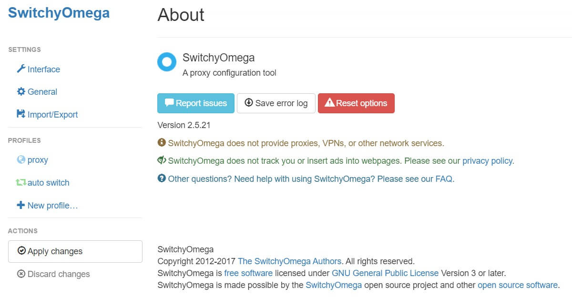
Task: Click the green arrows auto switch icon
Action: (x=21, y=182)
